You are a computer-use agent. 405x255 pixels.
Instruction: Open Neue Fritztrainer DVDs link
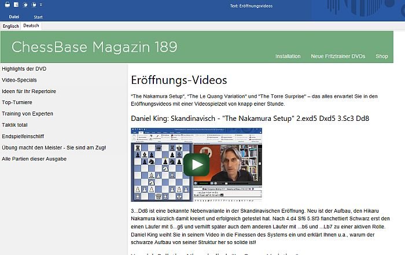pos(338,56)
